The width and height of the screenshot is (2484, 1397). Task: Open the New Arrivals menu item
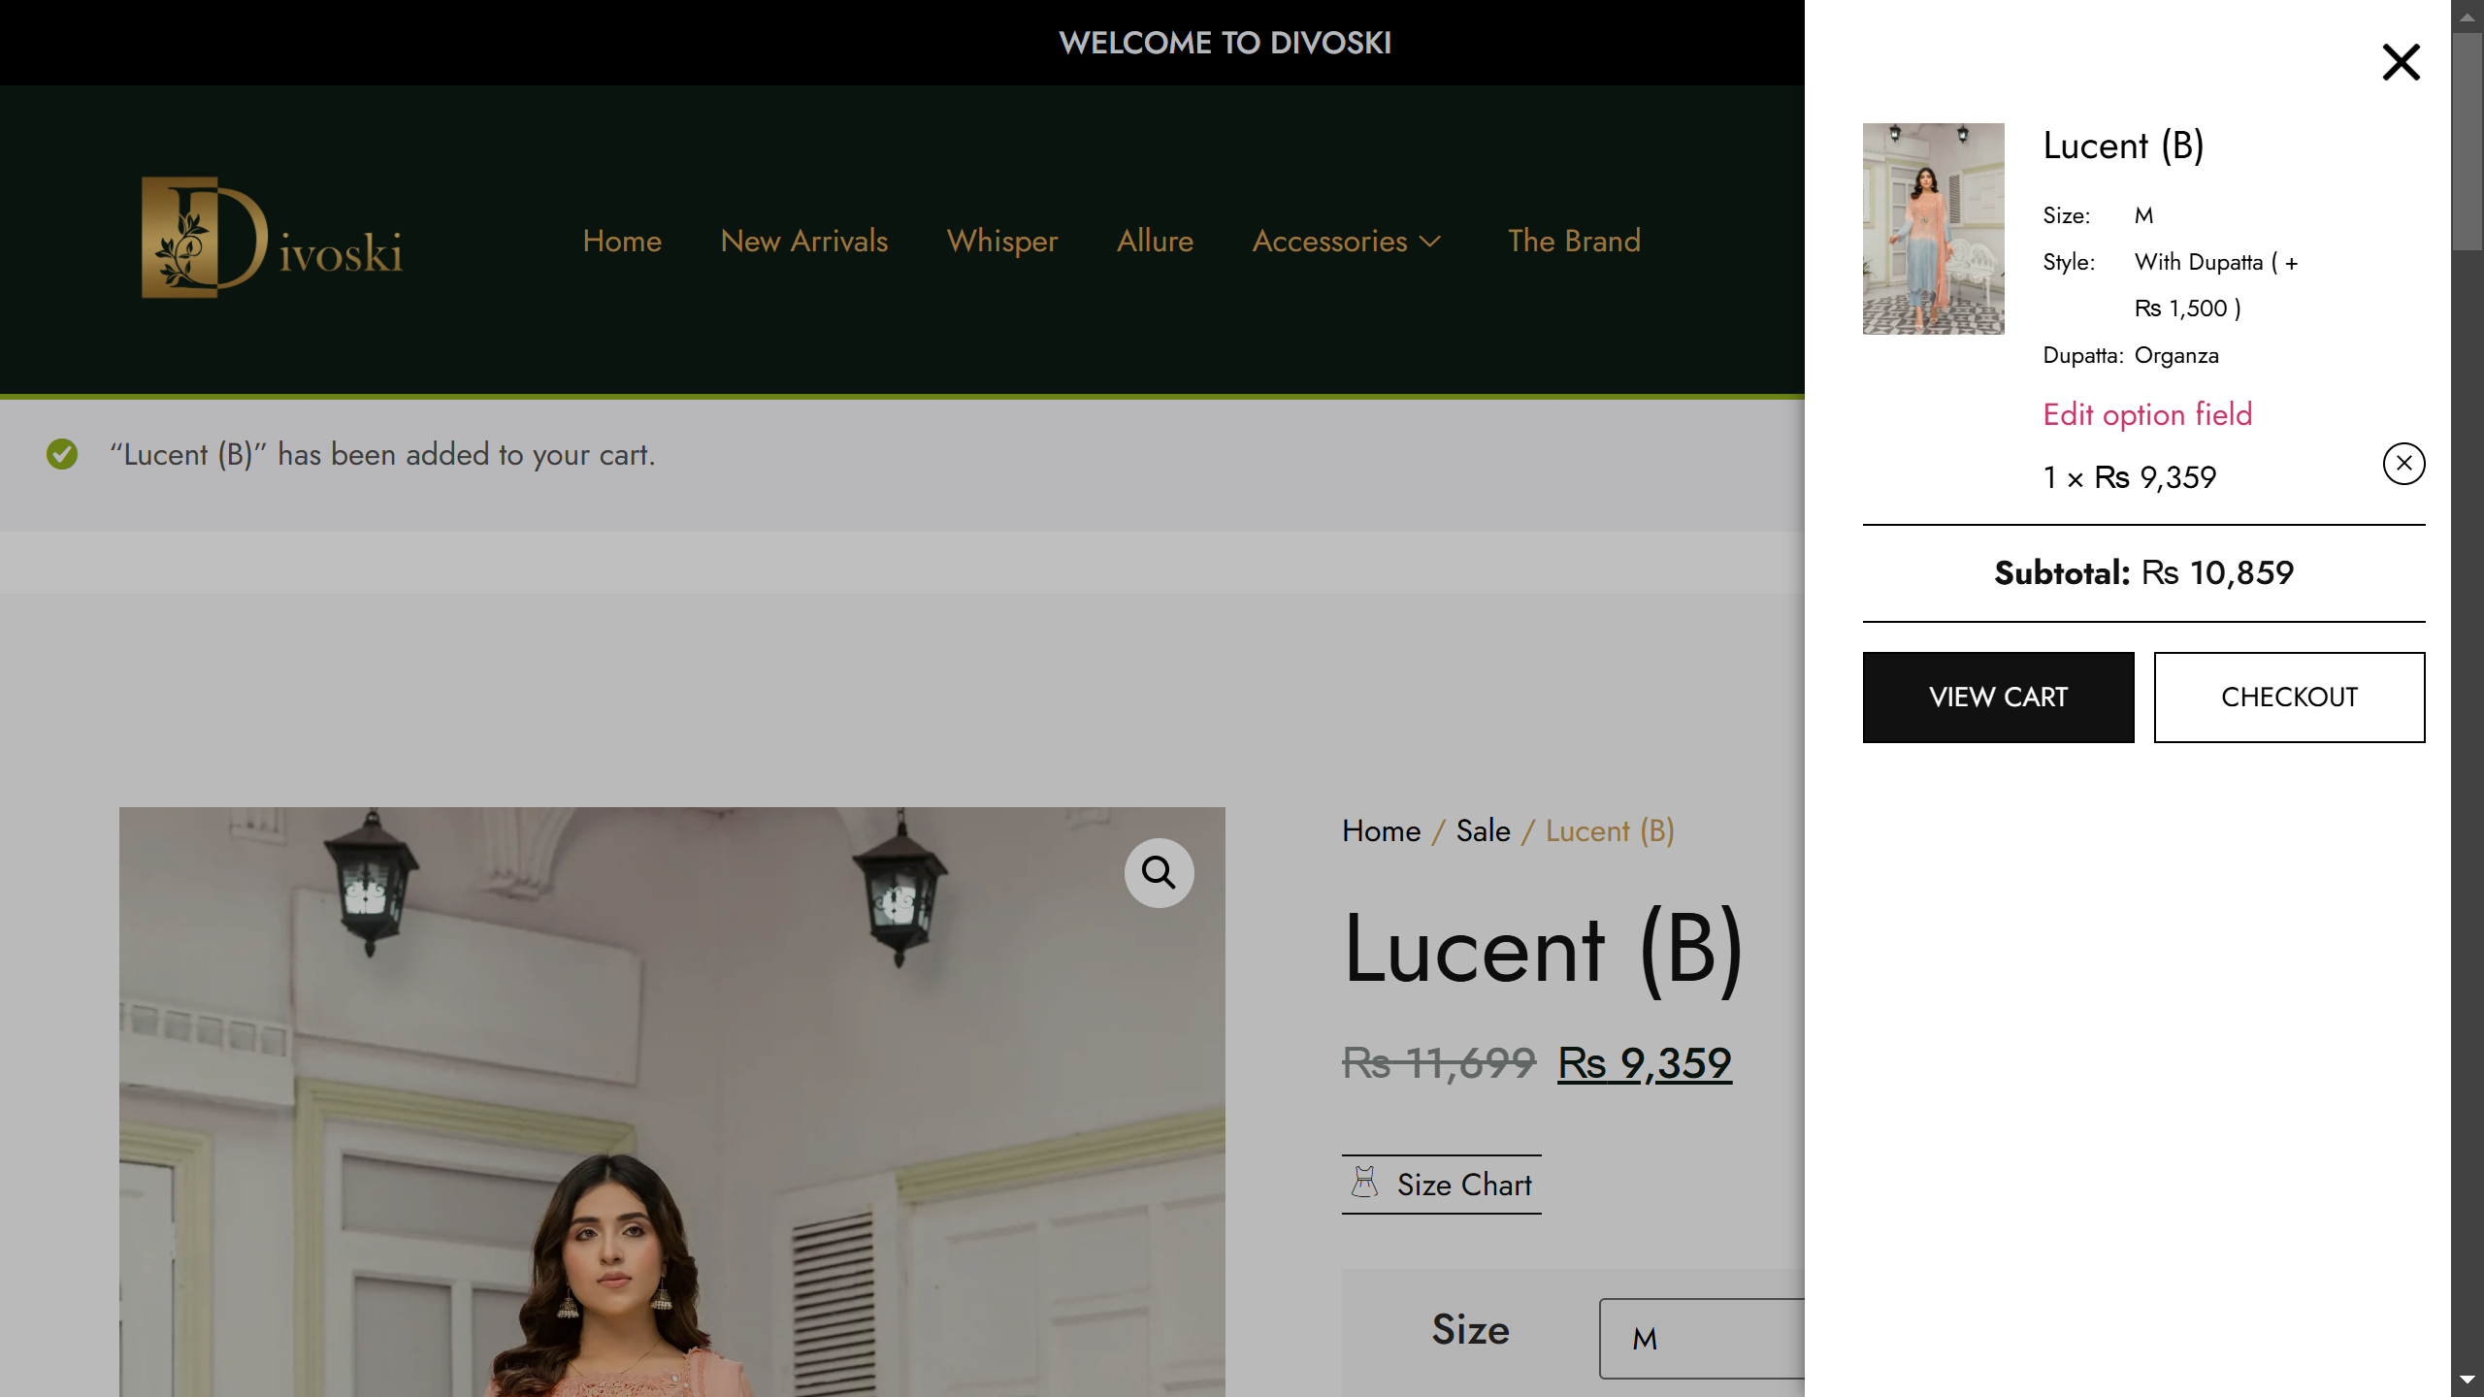click(x=803, y=242)
